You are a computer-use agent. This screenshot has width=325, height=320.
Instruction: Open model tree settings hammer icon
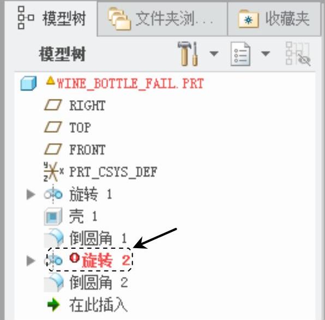188,54
